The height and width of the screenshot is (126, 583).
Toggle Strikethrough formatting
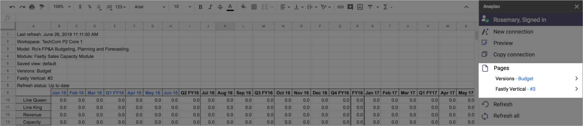pos(220,7)
